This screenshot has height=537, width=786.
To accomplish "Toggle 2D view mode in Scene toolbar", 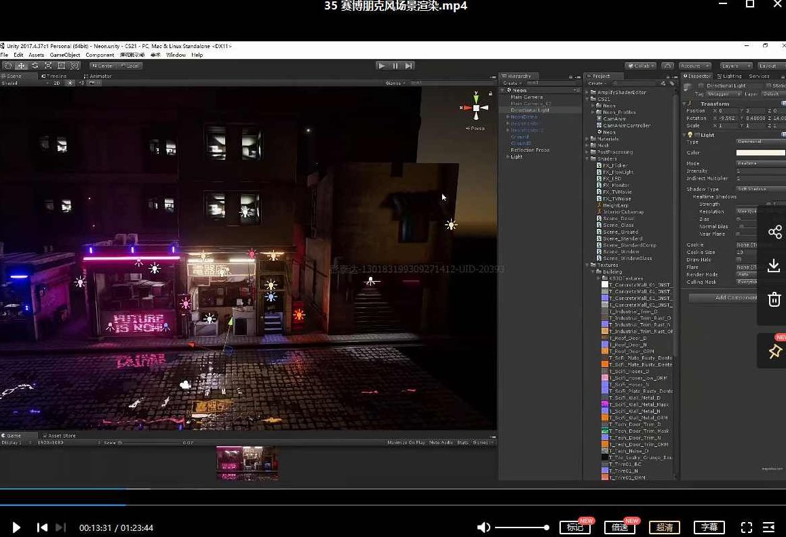I will [x=56, y=83].
